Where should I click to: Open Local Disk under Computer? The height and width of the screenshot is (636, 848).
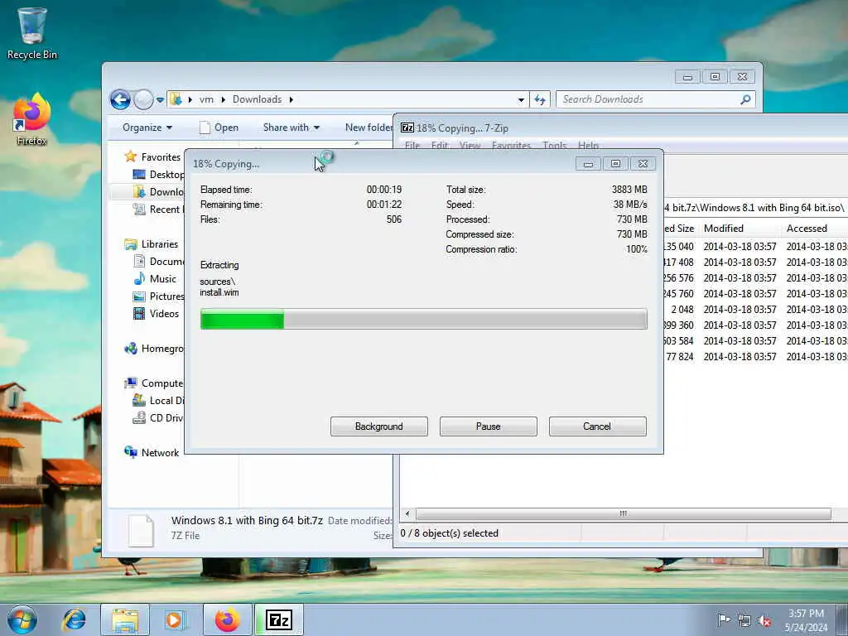click(158, 401)
